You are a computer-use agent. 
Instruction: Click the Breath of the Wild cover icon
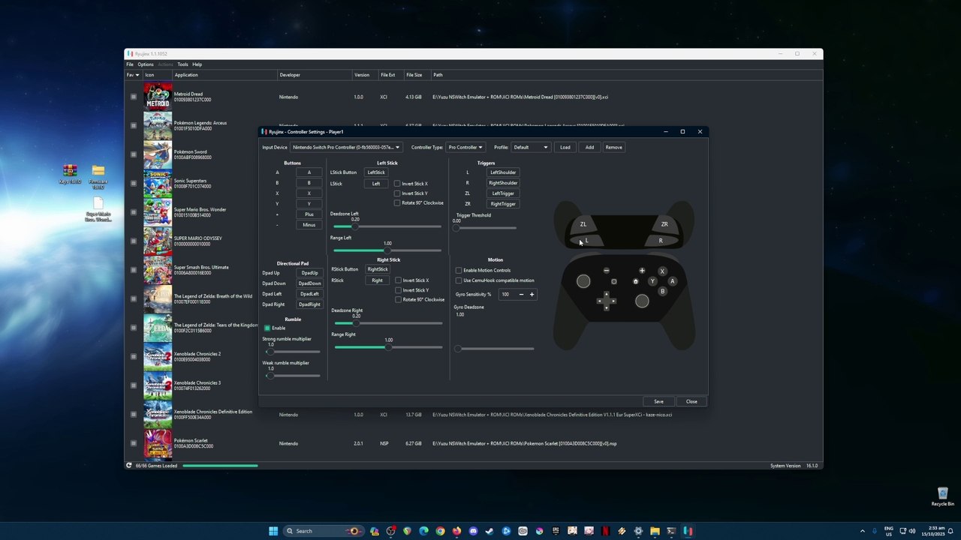tap(158, 298)
